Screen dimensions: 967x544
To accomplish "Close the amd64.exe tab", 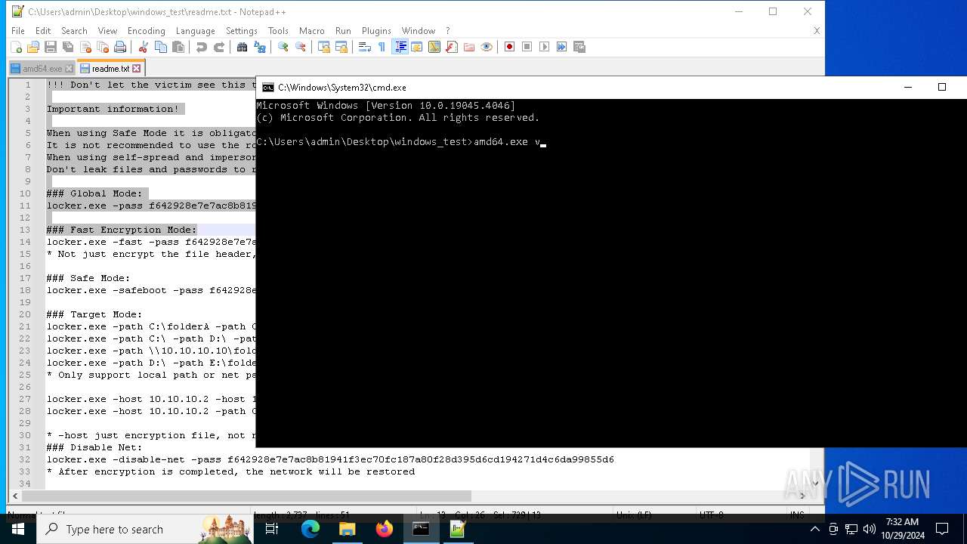I will (x=70, y=69).
